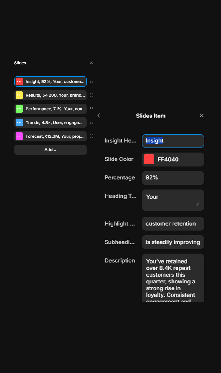Click the magenta Forecast slide icon

pyautogui.click(x=19, y=136)
